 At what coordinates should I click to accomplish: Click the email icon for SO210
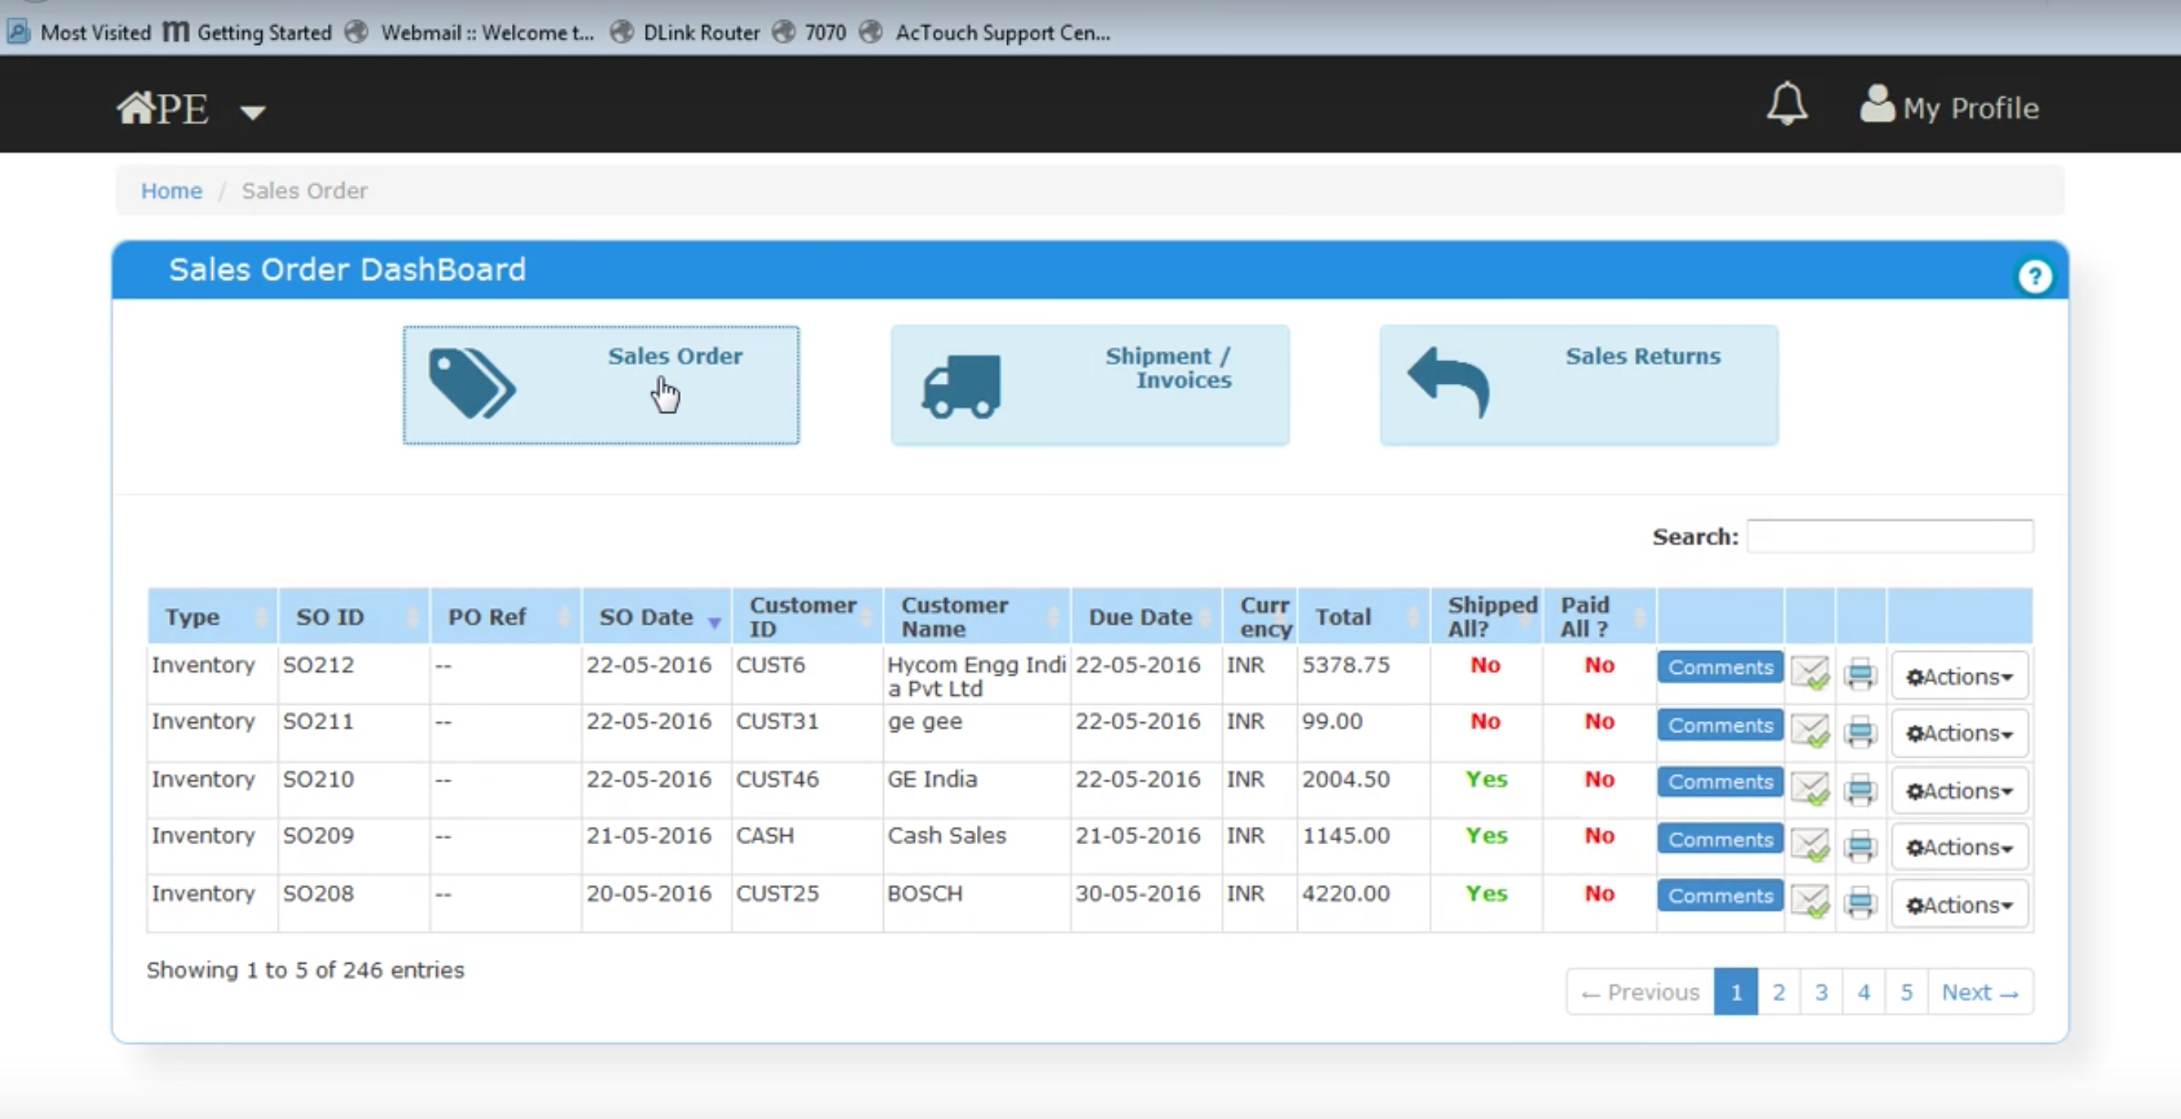pos(1809,789)
